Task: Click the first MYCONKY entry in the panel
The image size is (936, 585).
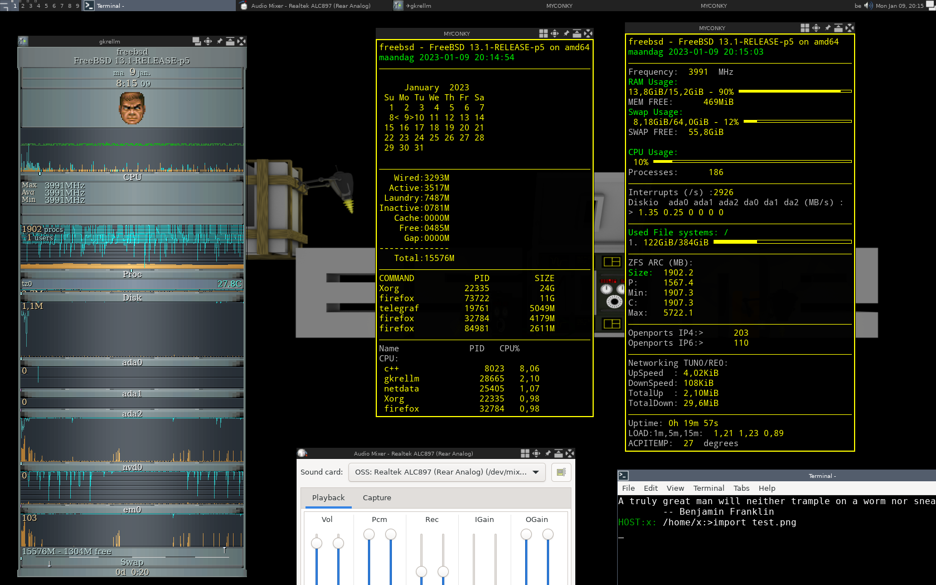Action: (x=559, y=6)
